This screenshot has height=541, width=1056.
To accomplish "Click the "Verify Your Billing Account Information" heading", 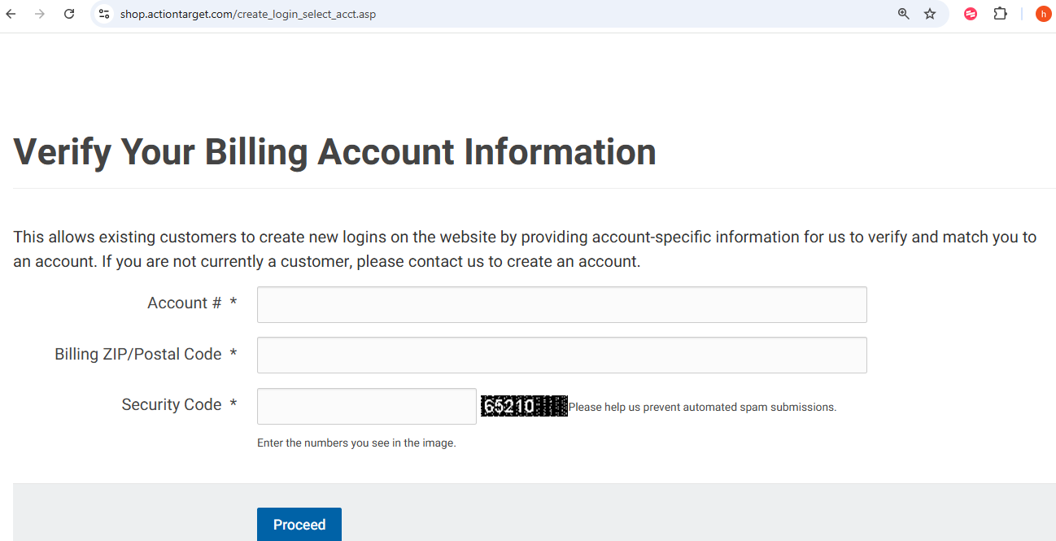I will click(x=334, y=152).
